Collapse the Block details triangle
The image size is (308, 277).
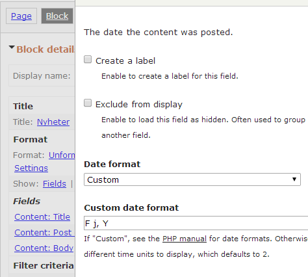pos(12,47)
